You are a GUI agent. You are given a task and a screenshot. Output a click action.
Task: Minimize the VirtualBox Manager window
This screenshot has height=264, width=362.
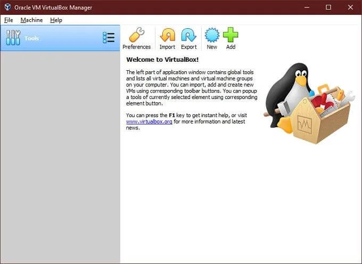coord(307,7)
